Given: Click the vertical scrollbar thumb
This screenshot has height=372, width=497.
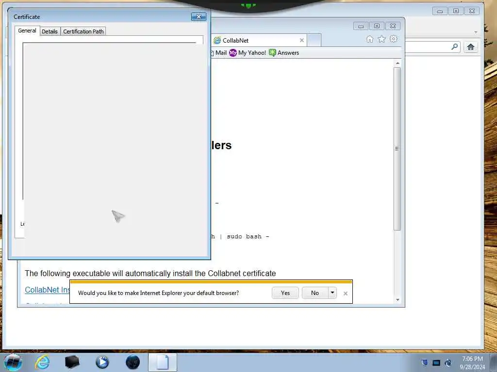Looking at the screenshot, I should [x=398, y=149].
